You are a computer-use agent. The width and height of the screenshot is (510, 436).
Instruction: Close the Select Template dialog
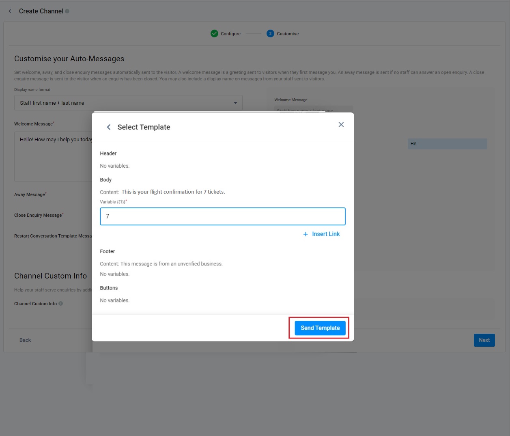tap(341, 125)
